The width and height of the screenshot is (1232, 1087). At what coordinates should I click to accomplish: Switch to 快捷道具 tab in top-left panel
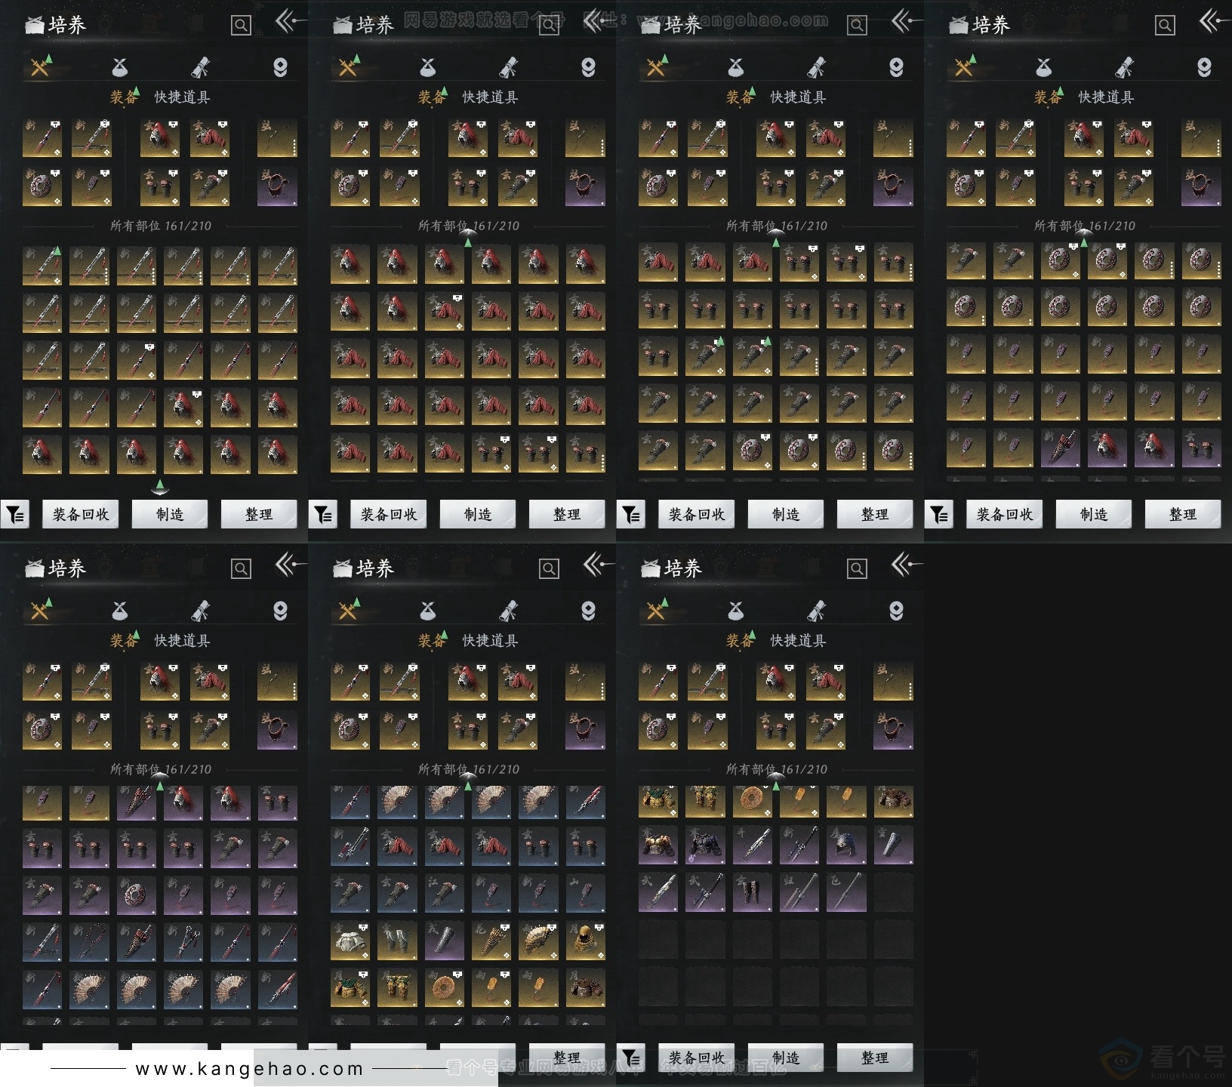click(182, 97)
